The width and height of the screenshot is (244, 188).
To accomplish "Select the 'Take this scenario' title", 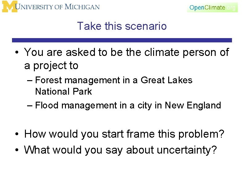I will click(x=122, y=26).
